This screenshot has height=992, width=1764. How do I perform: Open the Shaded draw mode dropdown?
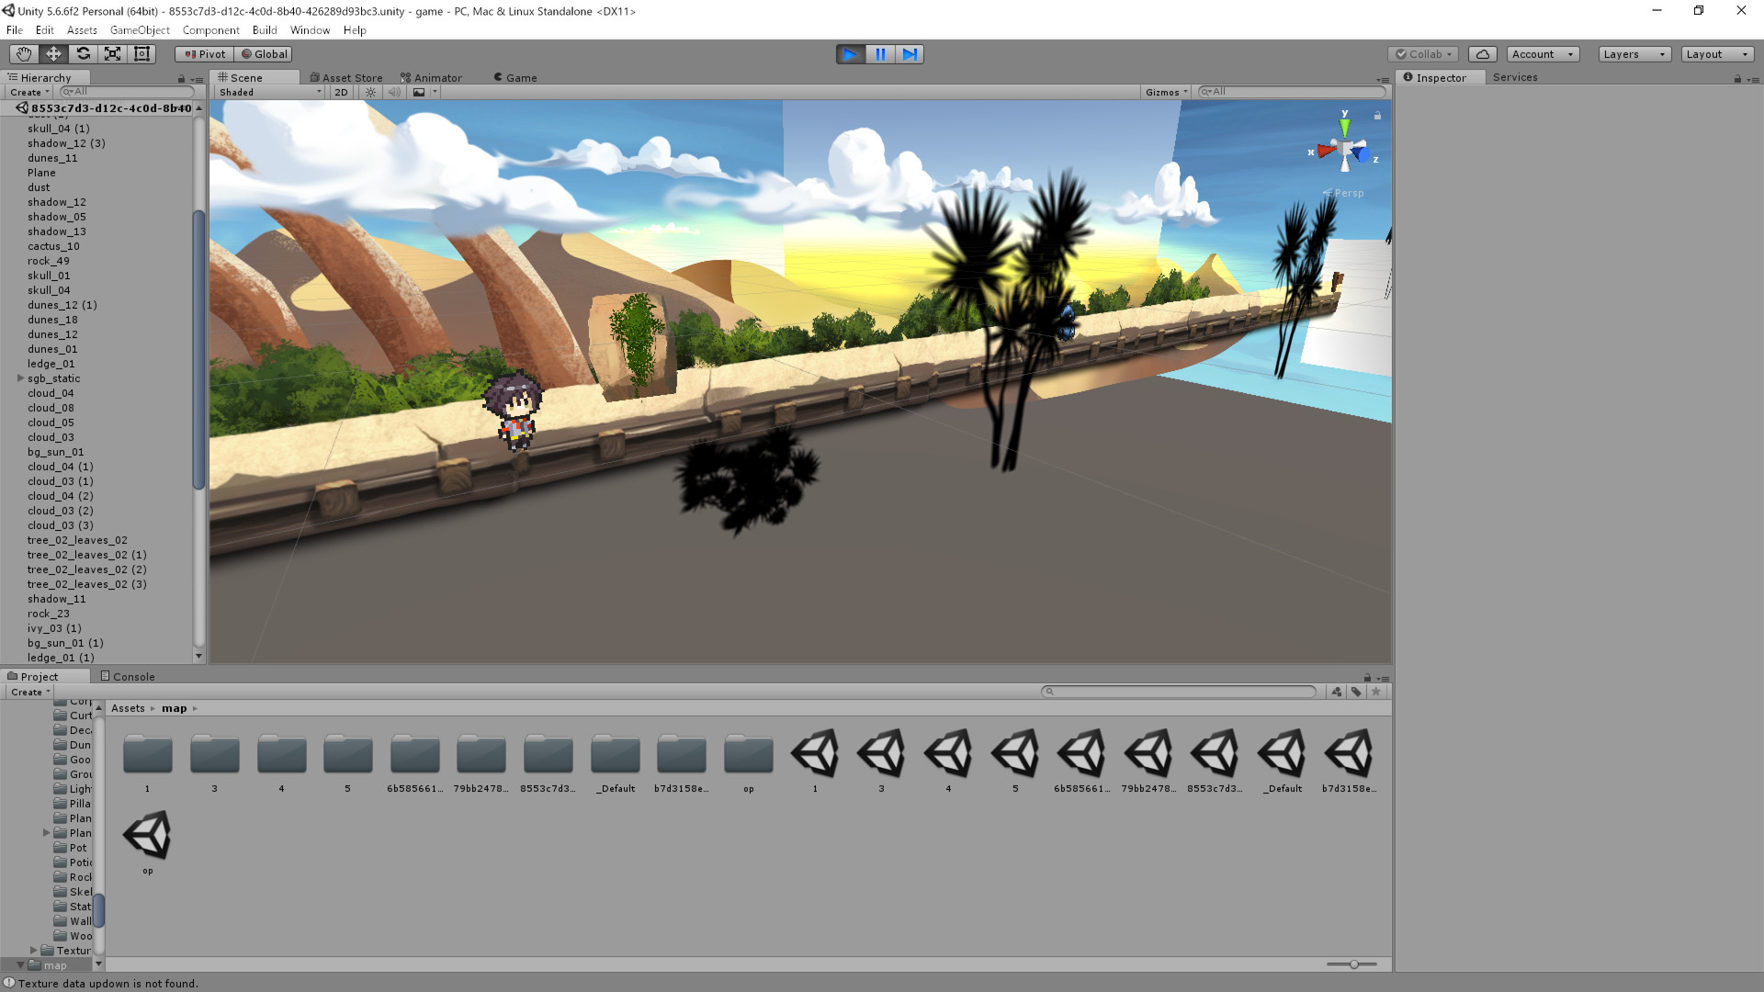pos(266,92)
